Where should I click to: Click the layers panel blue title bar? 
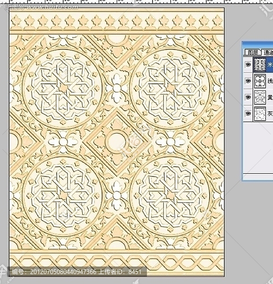point(258,45)
